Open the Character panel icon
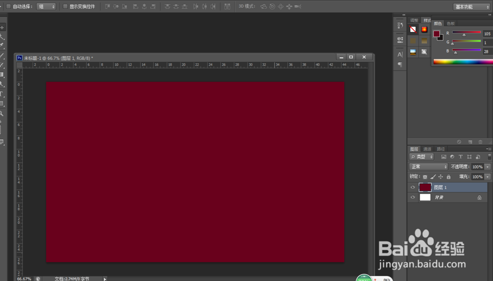The width and height of the screenshot is (493, 281). (x=400, y=54)
